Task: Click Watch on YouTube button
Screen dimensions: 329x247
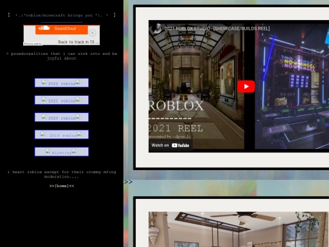Action: pyautogui.click(x=171, y=145)
